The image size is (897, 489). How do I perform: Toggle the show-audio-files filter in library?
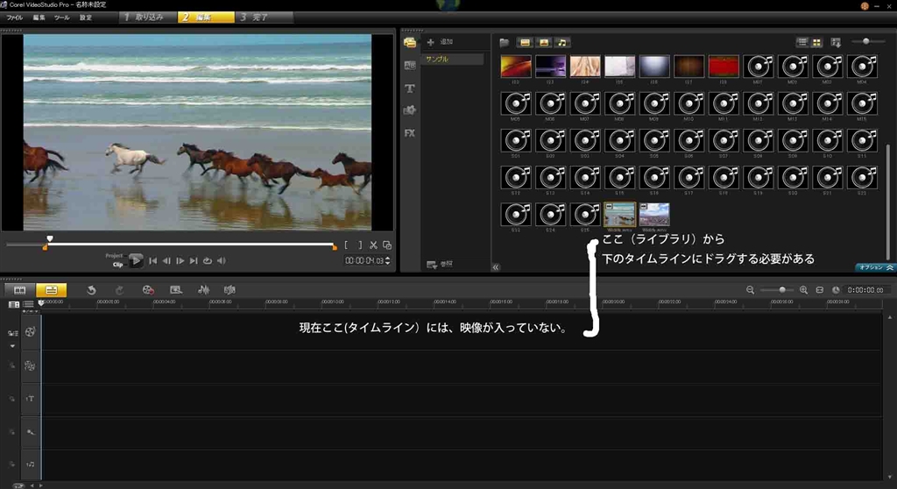click(x=562, y=42)
